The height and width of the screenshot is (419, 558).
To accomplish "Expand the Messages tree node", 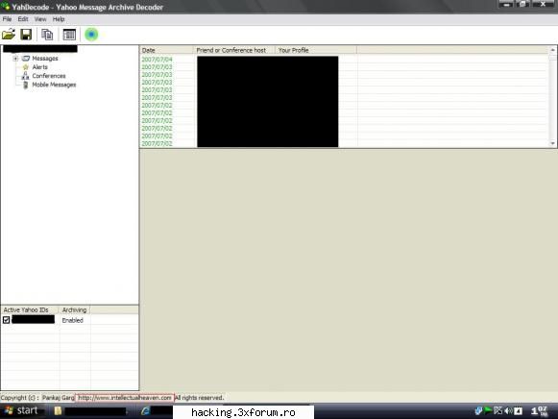I will point(15,59).
